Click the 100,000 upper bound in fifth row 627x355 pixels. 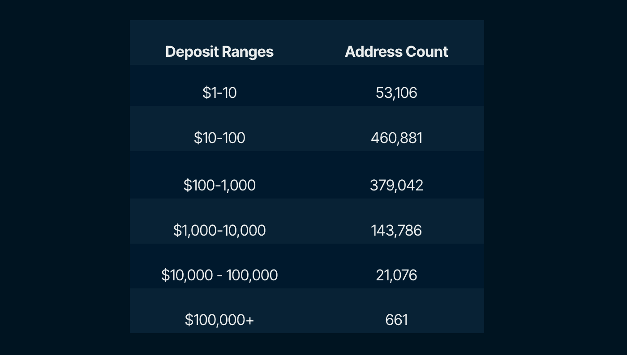coord(252,275)
